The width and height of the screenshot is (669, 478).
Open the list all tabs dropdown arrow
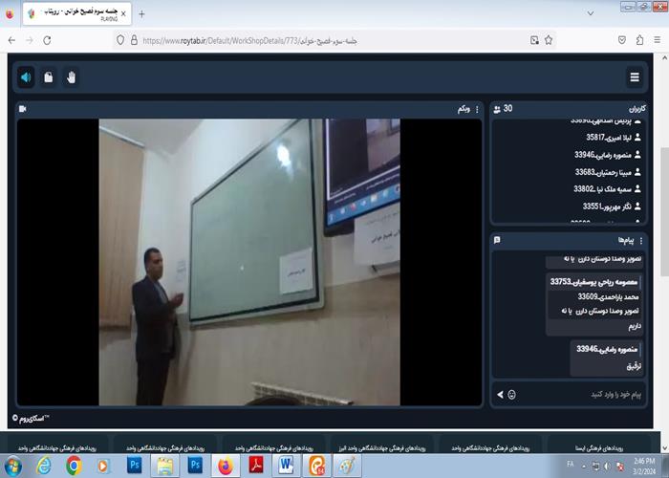[x=591, y=13]
